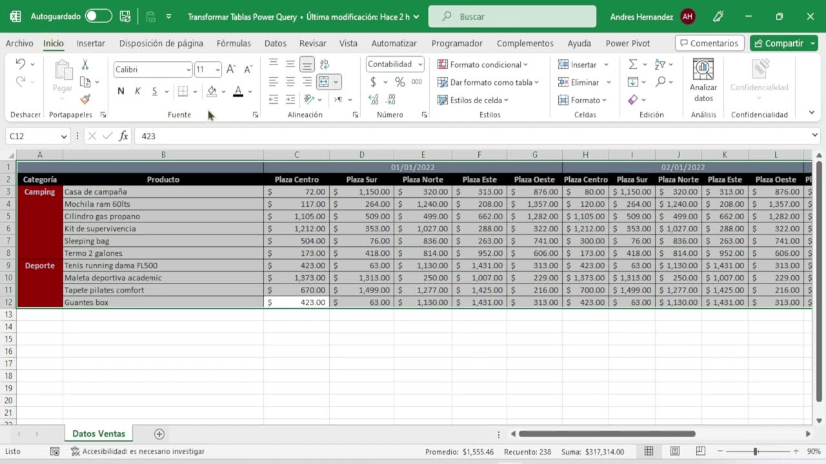Click the Sort and Filter icon
The height and width of the screenshot is (464, 826).
click(660, 64)
